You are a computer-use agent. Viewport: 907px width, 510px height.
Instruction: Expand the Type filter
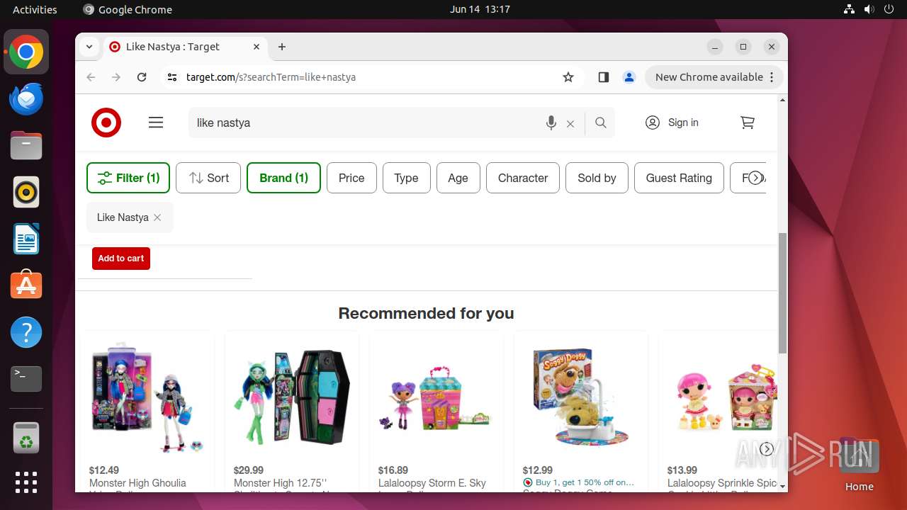point(406,178)
